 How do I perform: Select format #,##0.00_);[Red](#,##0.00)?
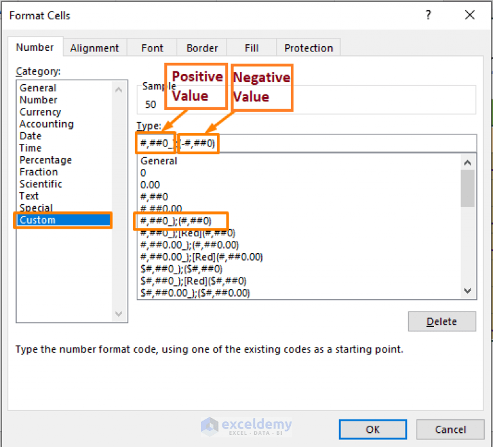coord(202,257)
